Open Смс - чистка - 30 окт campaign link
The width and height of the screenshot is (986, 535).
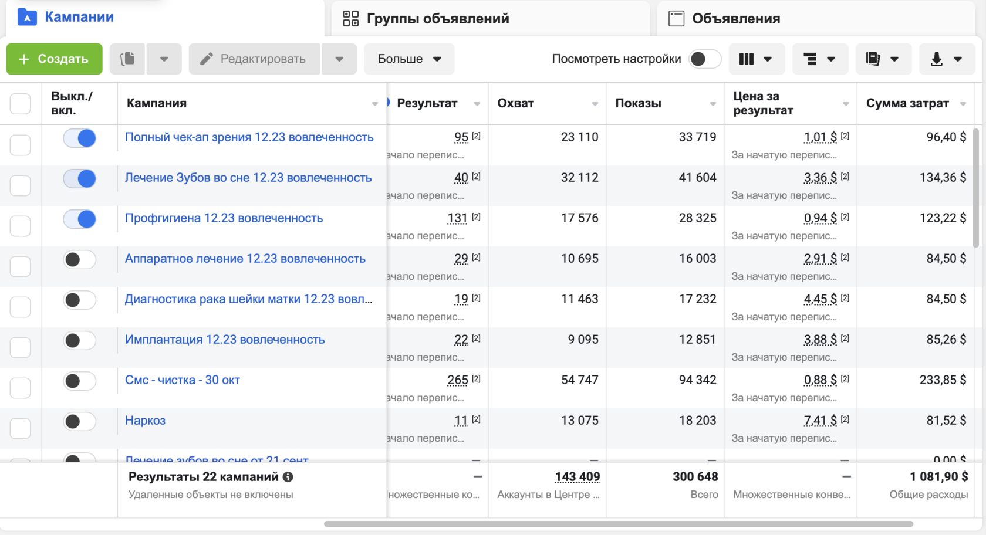[x=182, y=380]
